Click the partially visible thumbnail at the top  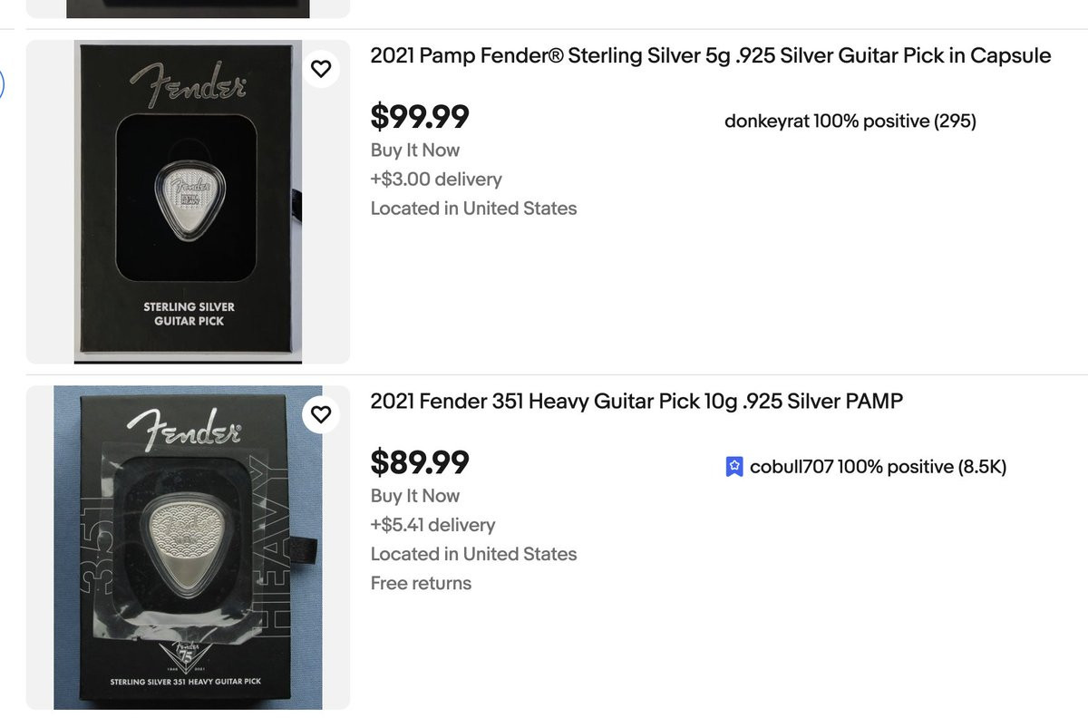coord(188,9)
